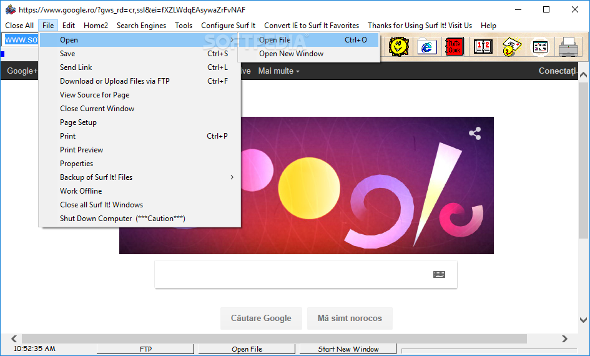This screenshot has width=590, height=356.
Task: Click Thanks for Using Surf It! Visit Us
Action: click(x=420, y=26)
